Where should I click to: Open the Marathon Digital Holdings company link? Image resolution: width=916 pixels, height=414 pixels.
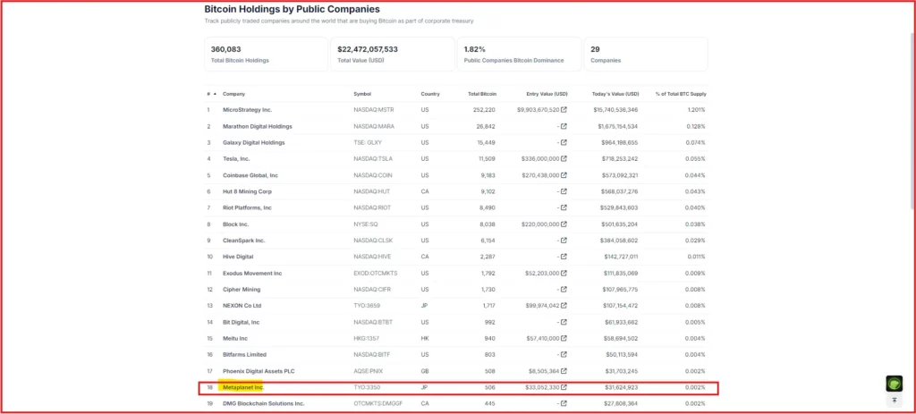pos(258,126)
